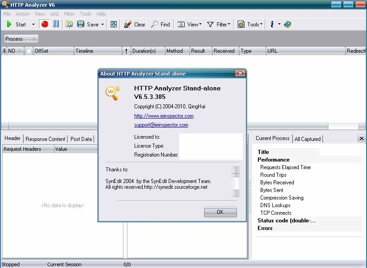Expand the Save dropdown arrow

click(102, 24)
